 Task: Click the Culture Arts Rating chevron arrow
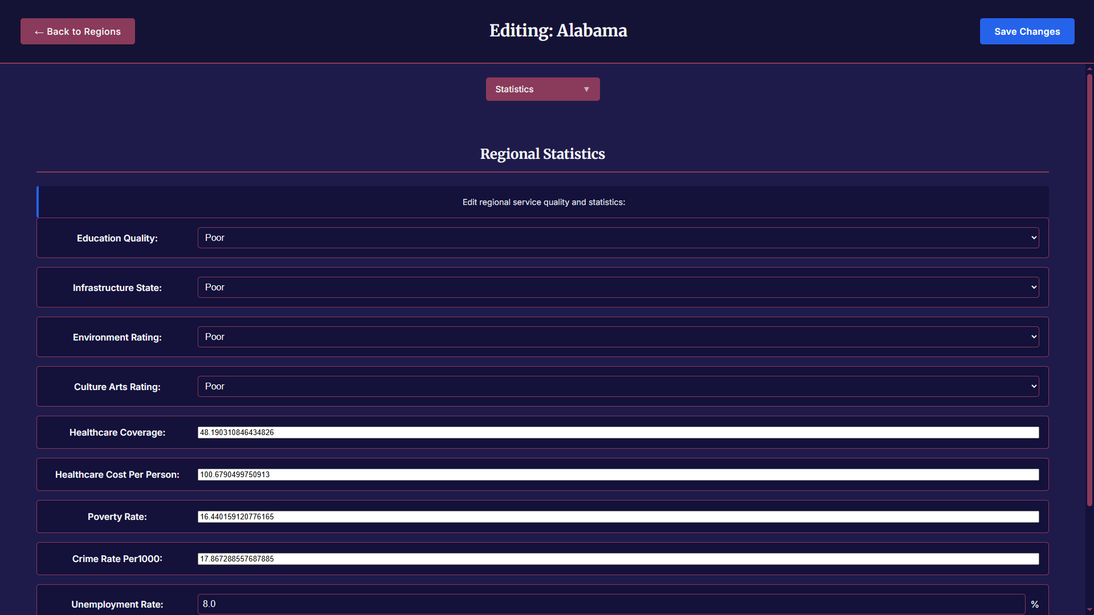[x=1034, y=387]
